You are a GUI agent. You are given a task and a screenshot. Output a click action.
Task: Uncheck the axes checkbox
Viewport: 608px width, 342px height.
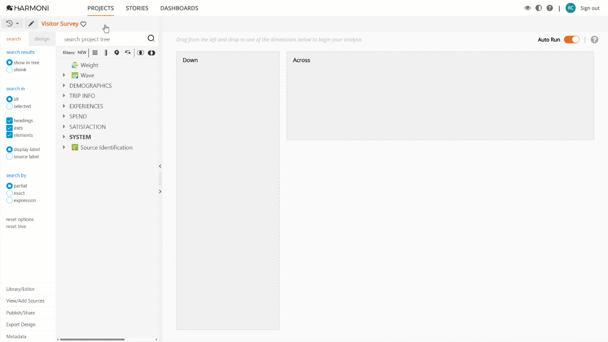pyautogui.click(x=9, y=128)
